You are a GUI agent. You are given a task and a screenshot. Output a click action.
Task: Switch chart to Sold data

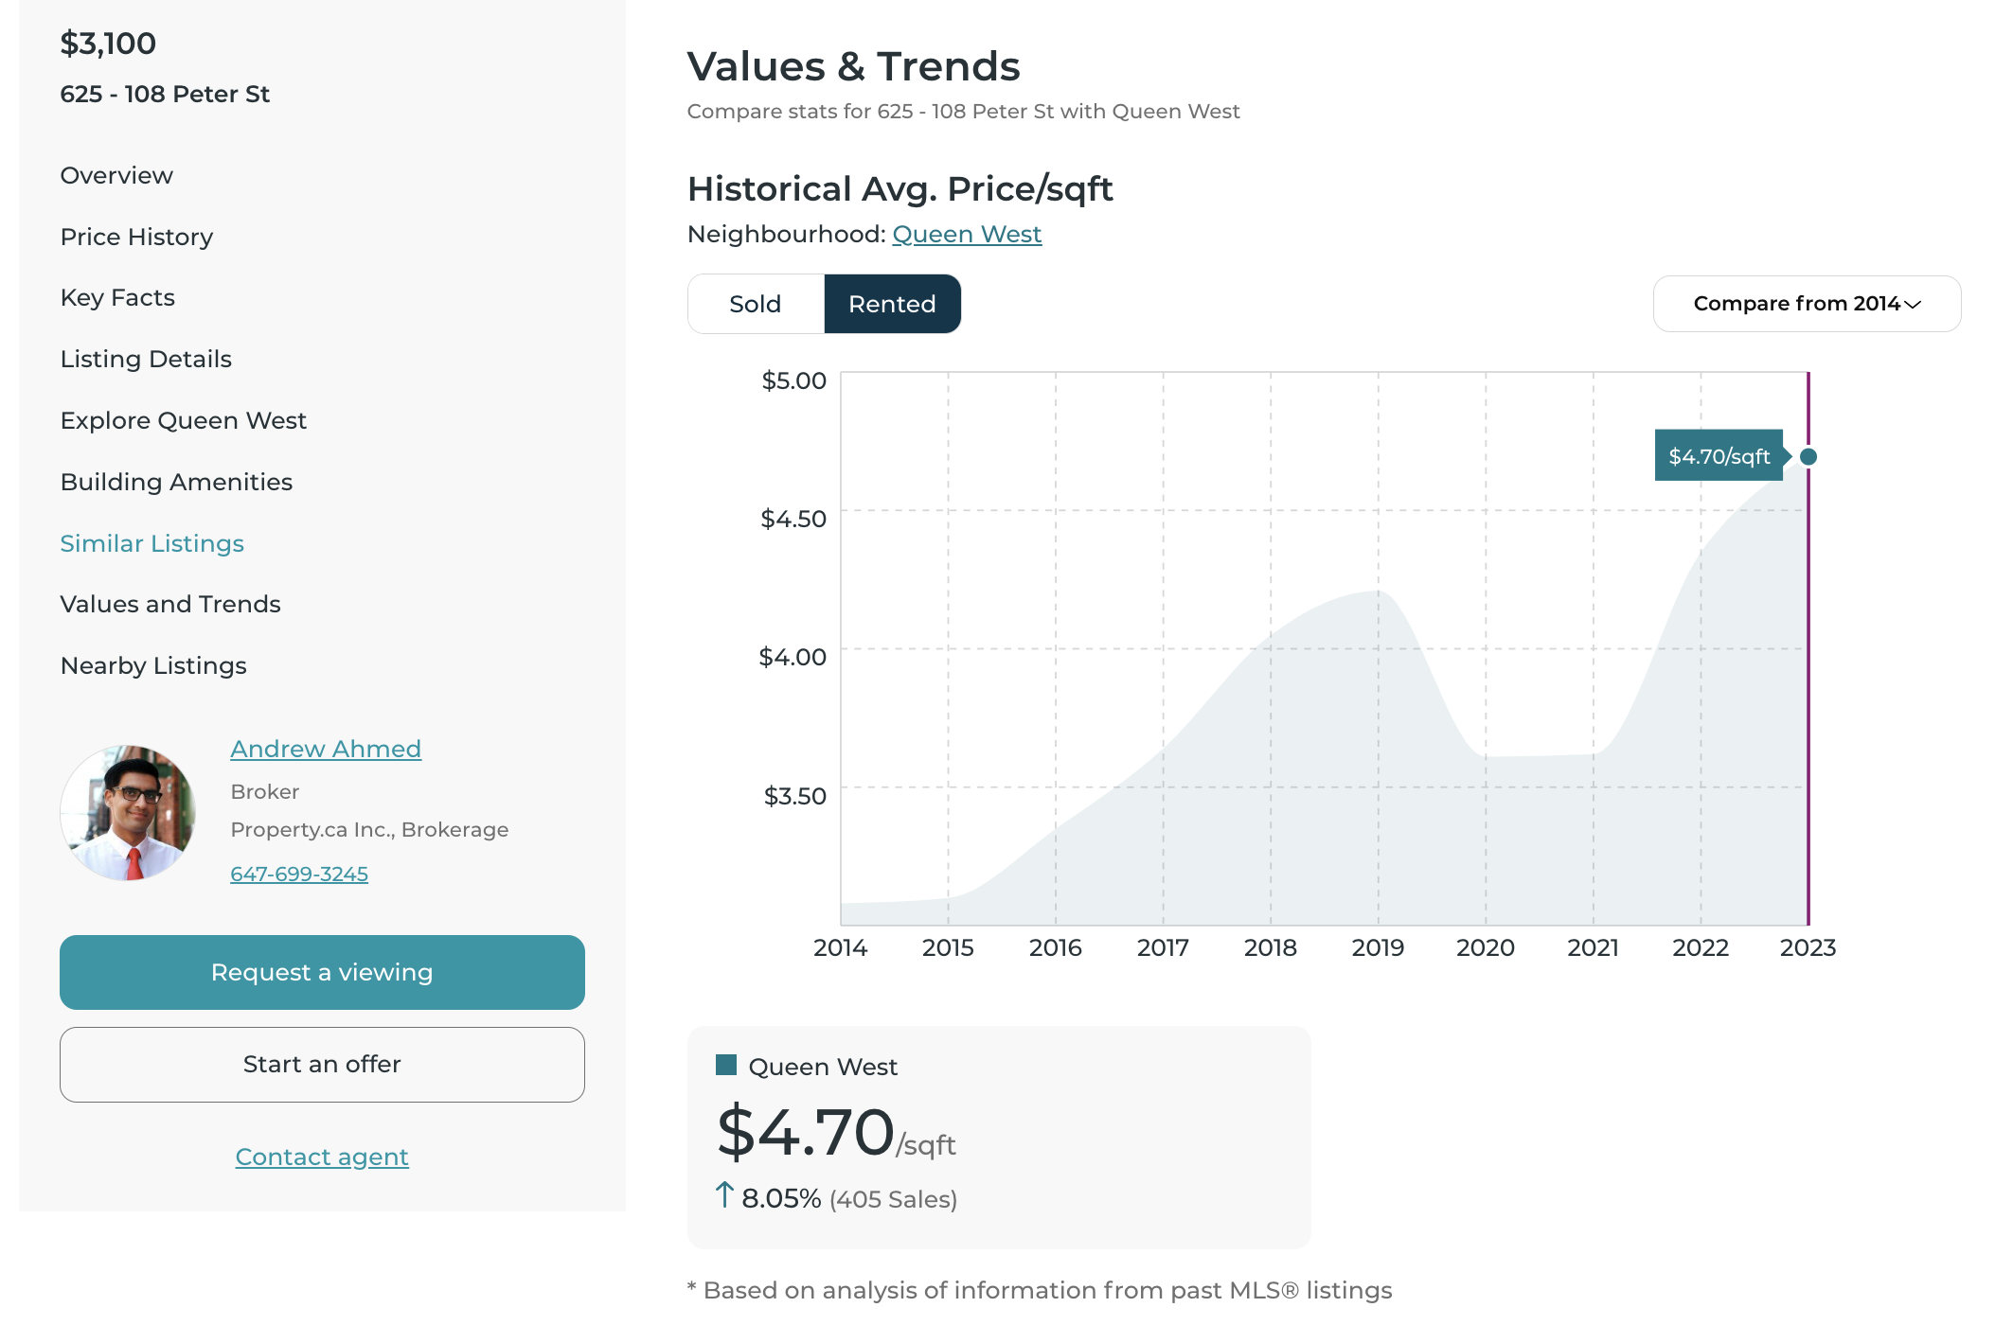tap(755, 304)
